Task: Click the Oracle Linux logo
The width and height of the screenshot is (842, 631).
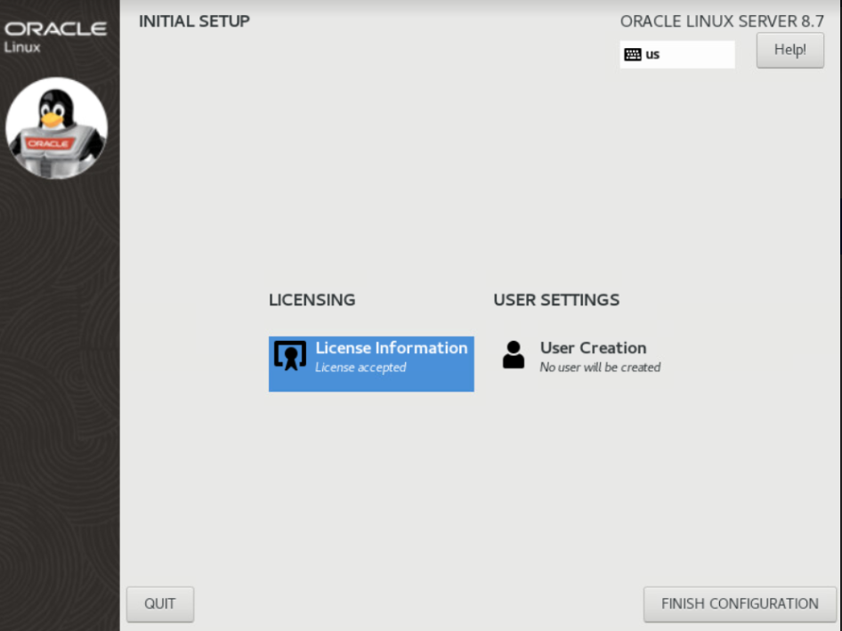Action: click(55, 29)
